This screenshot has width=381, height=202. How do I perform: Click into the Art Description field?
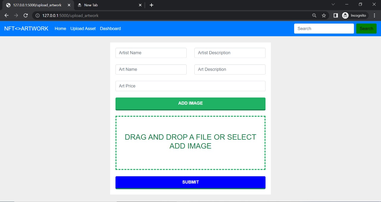click(x=230, y=70)
